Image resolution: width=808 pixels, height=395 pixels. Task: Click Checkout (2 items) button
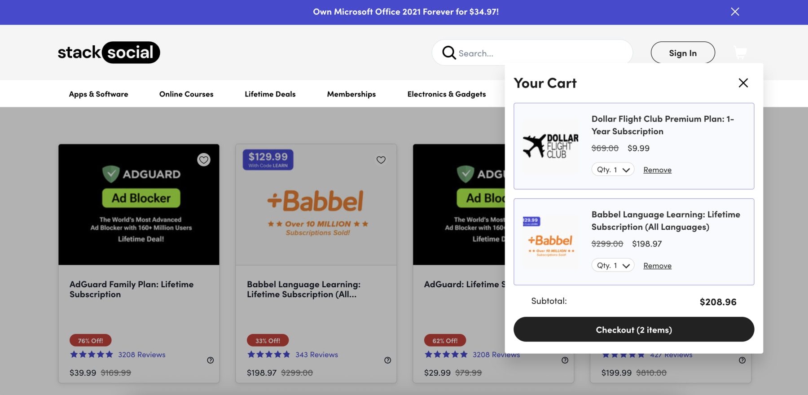pyautogui.click(x=634, y=329)
